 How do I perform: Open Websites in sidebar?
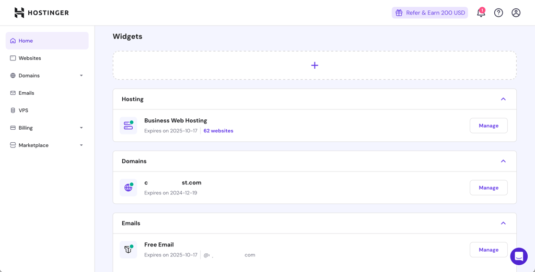pyautogui.click(x=47, y=58)
